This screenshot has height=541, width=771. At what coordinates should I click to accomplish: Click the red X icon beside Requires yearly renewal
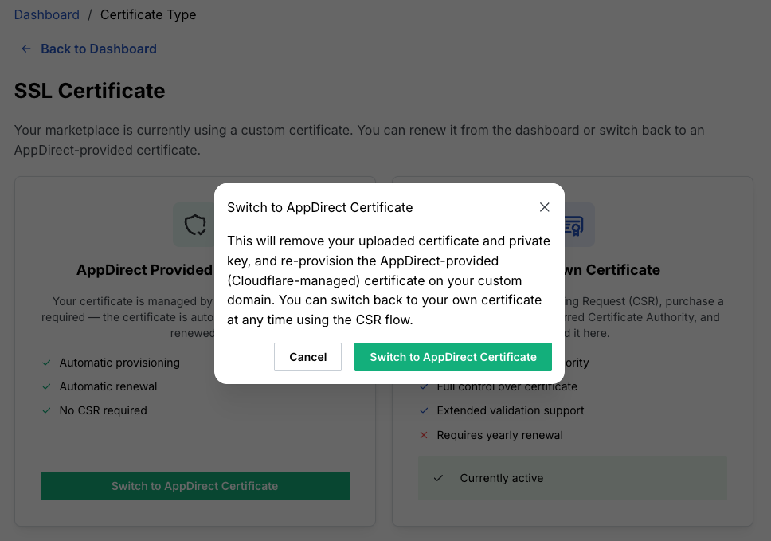click(424, 435)
